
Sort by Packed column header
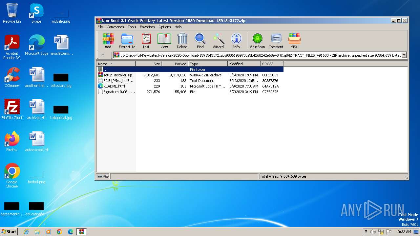[175, 64]
